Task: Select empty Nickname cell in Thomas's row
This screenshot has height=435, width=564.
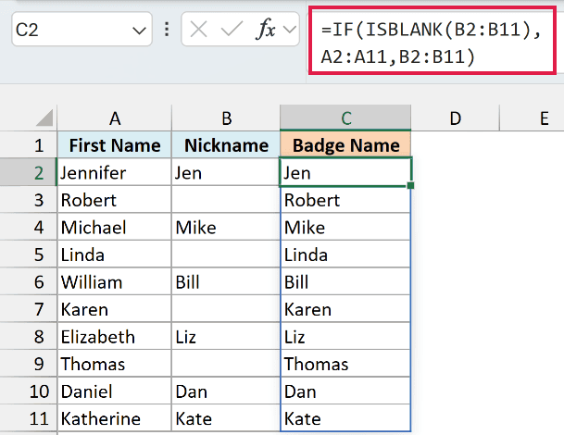Action: click(226, 364)
